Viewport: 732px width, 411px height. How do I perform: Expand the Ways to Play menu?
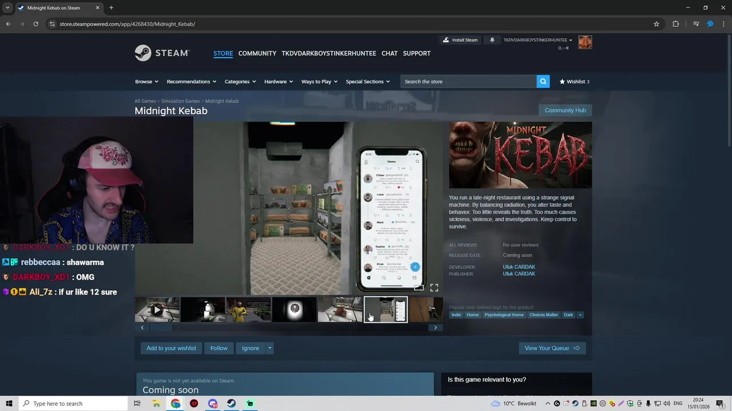(319, 82)
